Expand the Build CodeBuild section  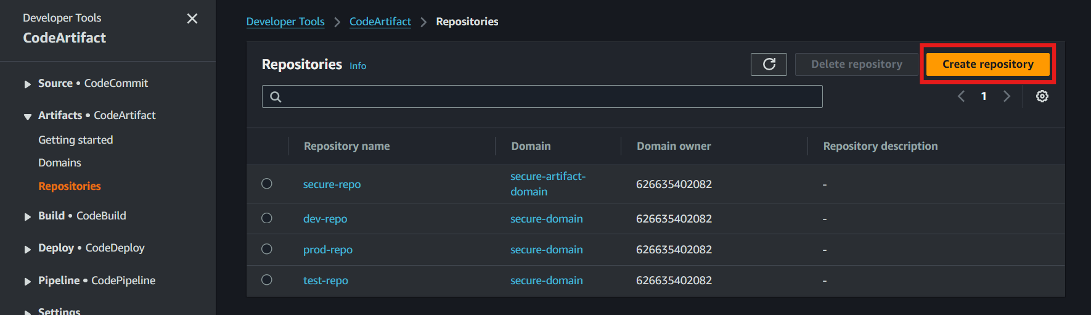[27, 216]
